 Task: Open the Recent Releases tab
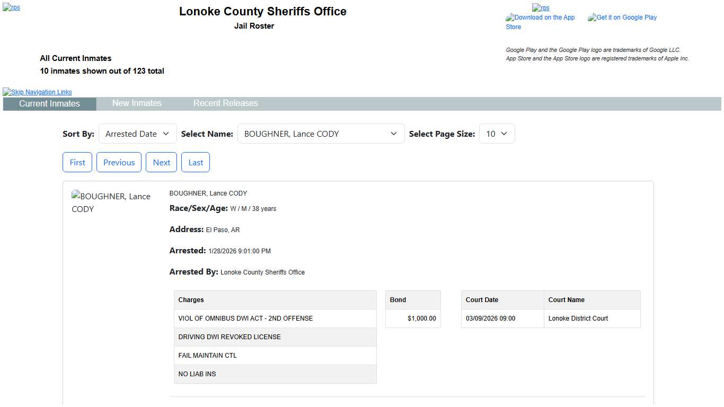(225, 103)
